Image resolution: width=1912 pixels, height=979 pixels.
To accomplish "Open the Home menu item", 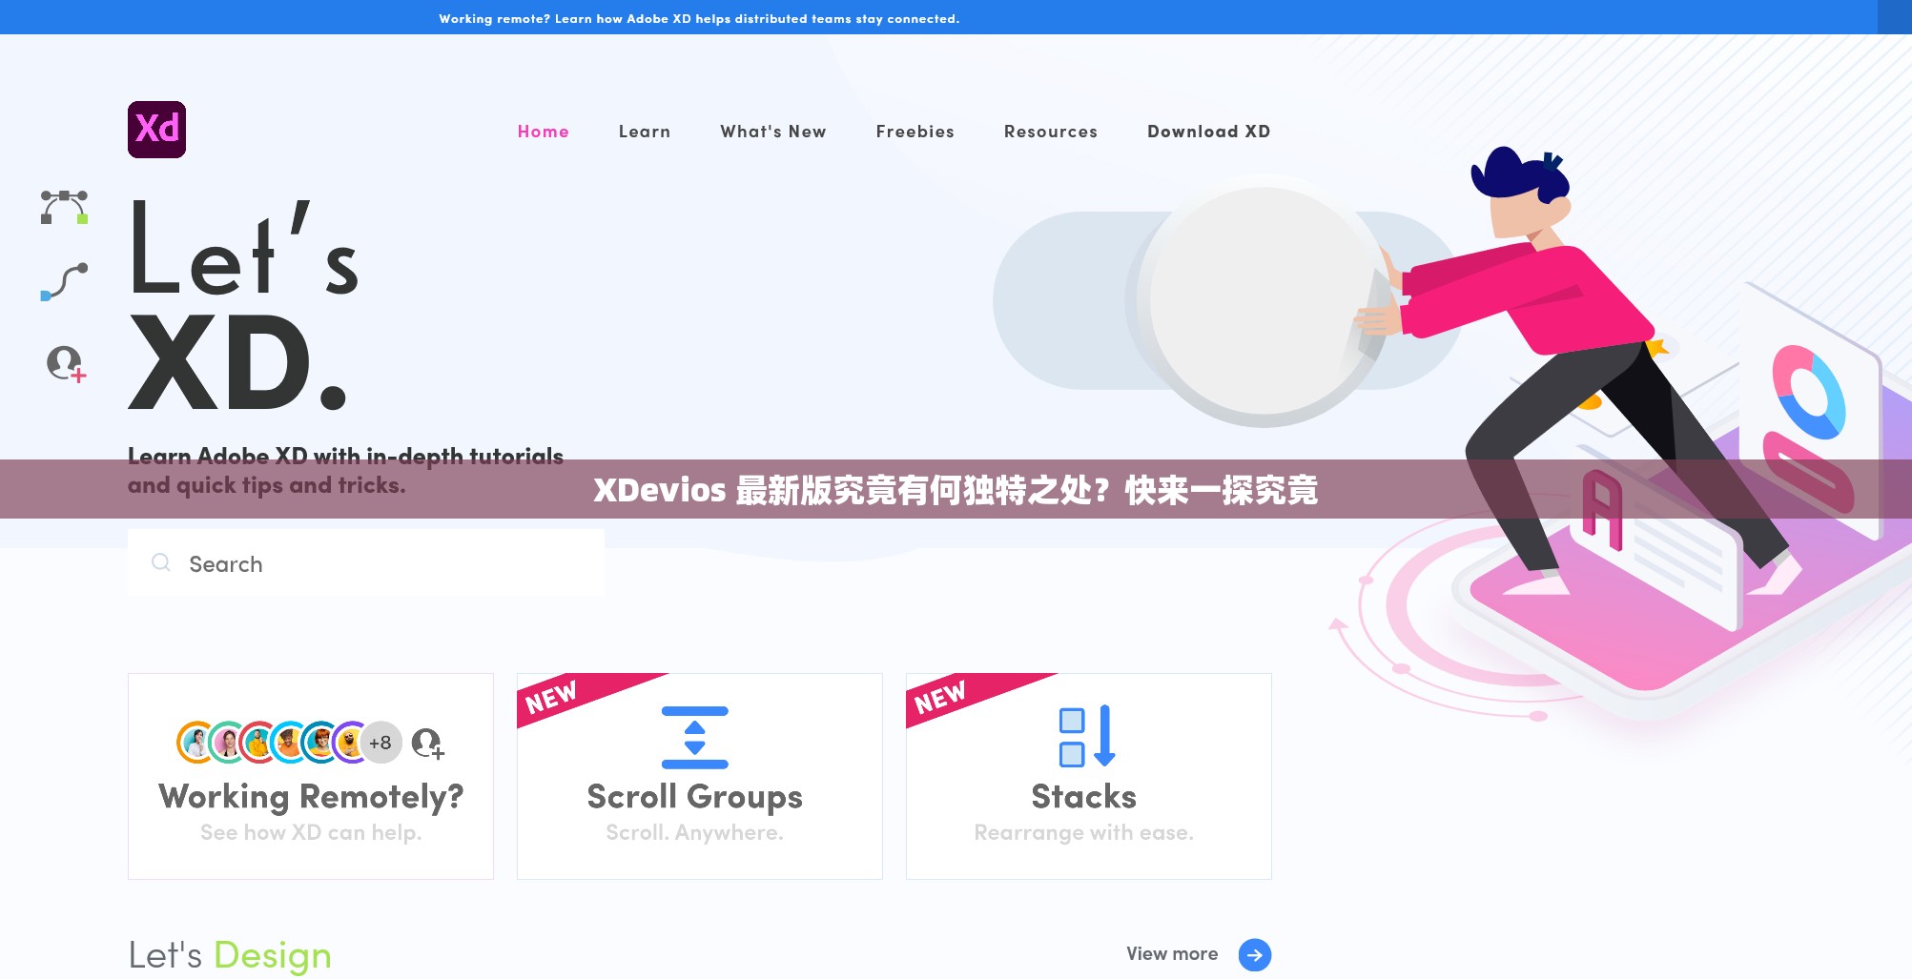I will (544, 132).
